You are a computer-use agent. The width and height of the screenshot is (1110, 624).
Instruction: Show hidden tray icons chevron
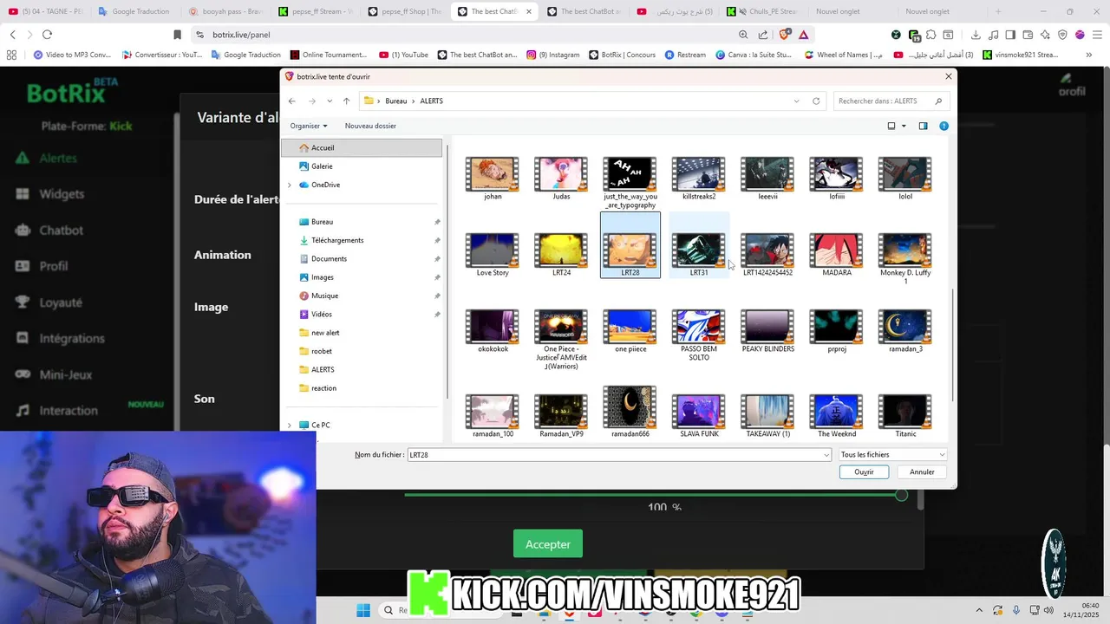(x=979, y=610)
